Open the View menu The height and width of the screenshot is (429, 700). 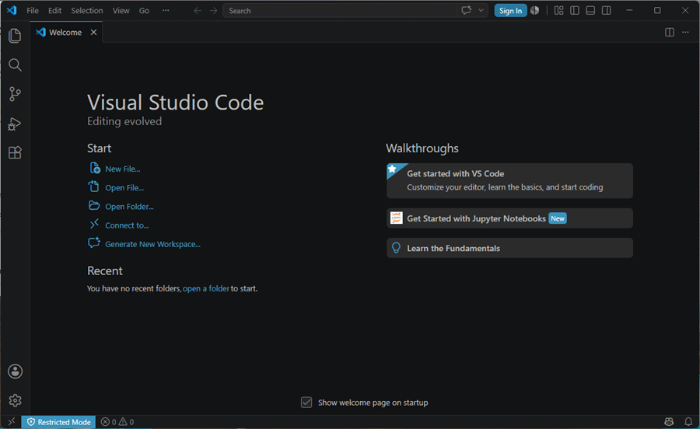point(121,11)
